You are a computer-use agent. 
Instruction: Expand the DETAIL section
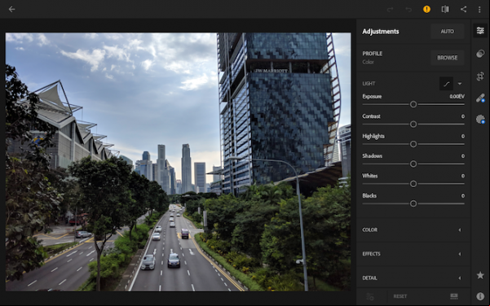tap(413, 278)
